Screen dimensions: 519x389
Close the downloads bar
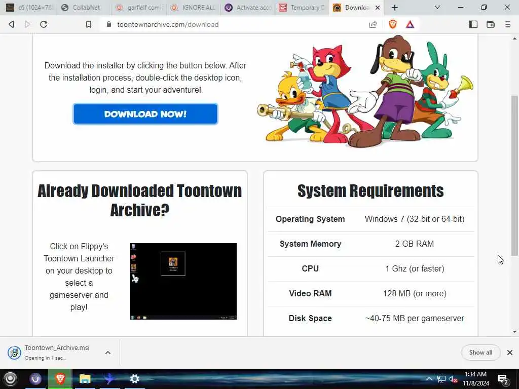click(510, 353)
